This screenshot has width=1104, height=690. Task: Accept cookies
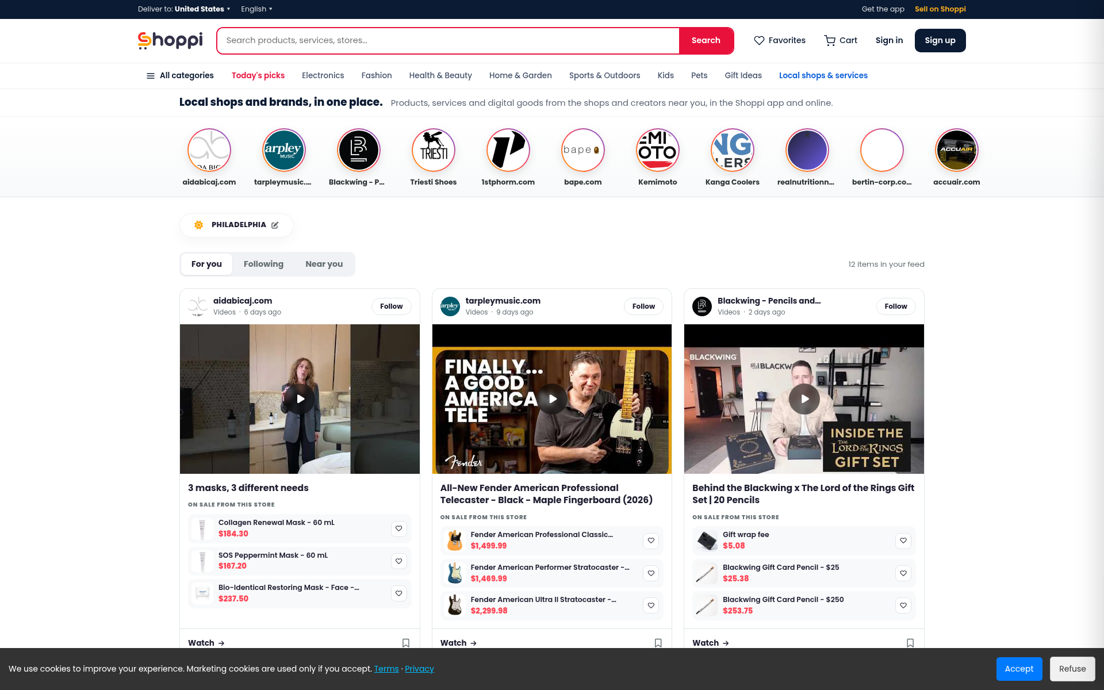click(1019, 669)
